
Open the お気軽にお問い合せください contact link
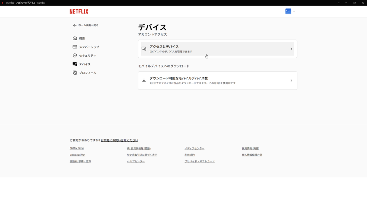pyautogui.click(x=119, y=140)
